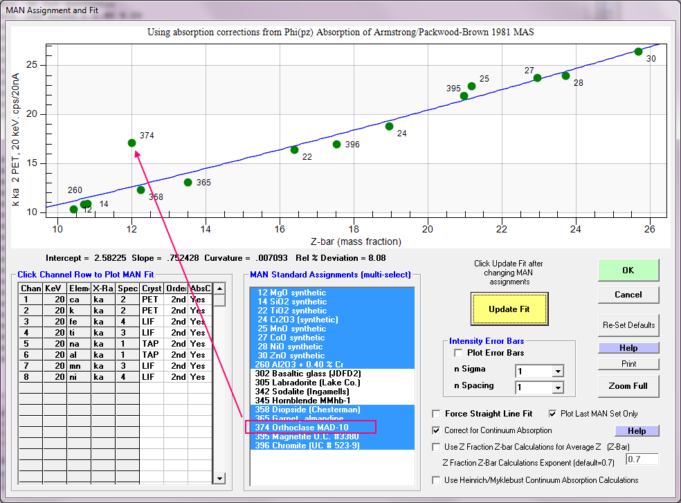
Task: Toggle Force Straight Line Fit
Action: coord(437,414)
